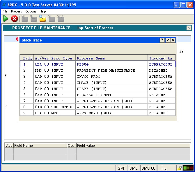Viewport: 195px width, 172px height.
Task: Close the Prospect File Maintenance panel
Action: coord(189,28)
